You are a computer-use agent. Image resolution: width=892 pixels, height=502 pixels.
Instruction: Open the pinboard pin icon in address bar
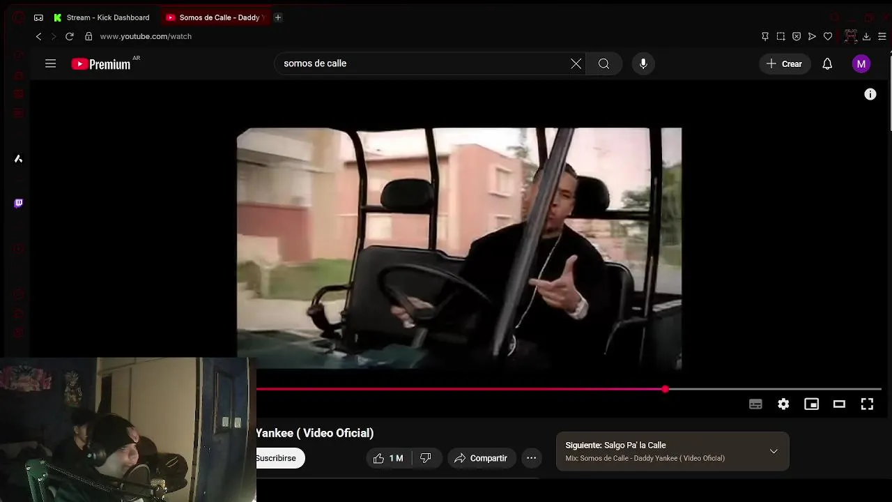point(765,36)
